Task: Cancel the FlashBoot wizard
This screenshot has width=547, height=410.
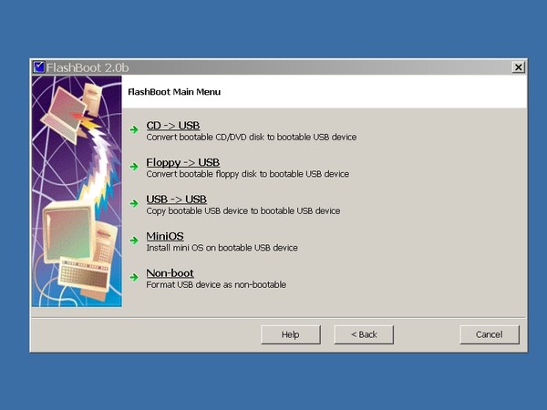Action: (x=490, y=334)
